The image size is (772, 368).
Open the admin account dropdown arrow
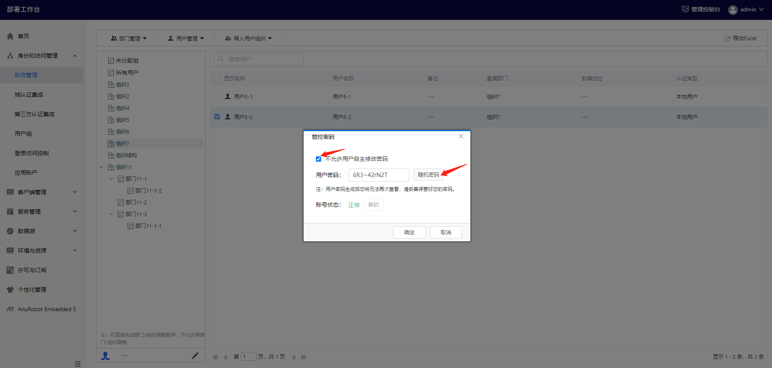pos(761,9)
